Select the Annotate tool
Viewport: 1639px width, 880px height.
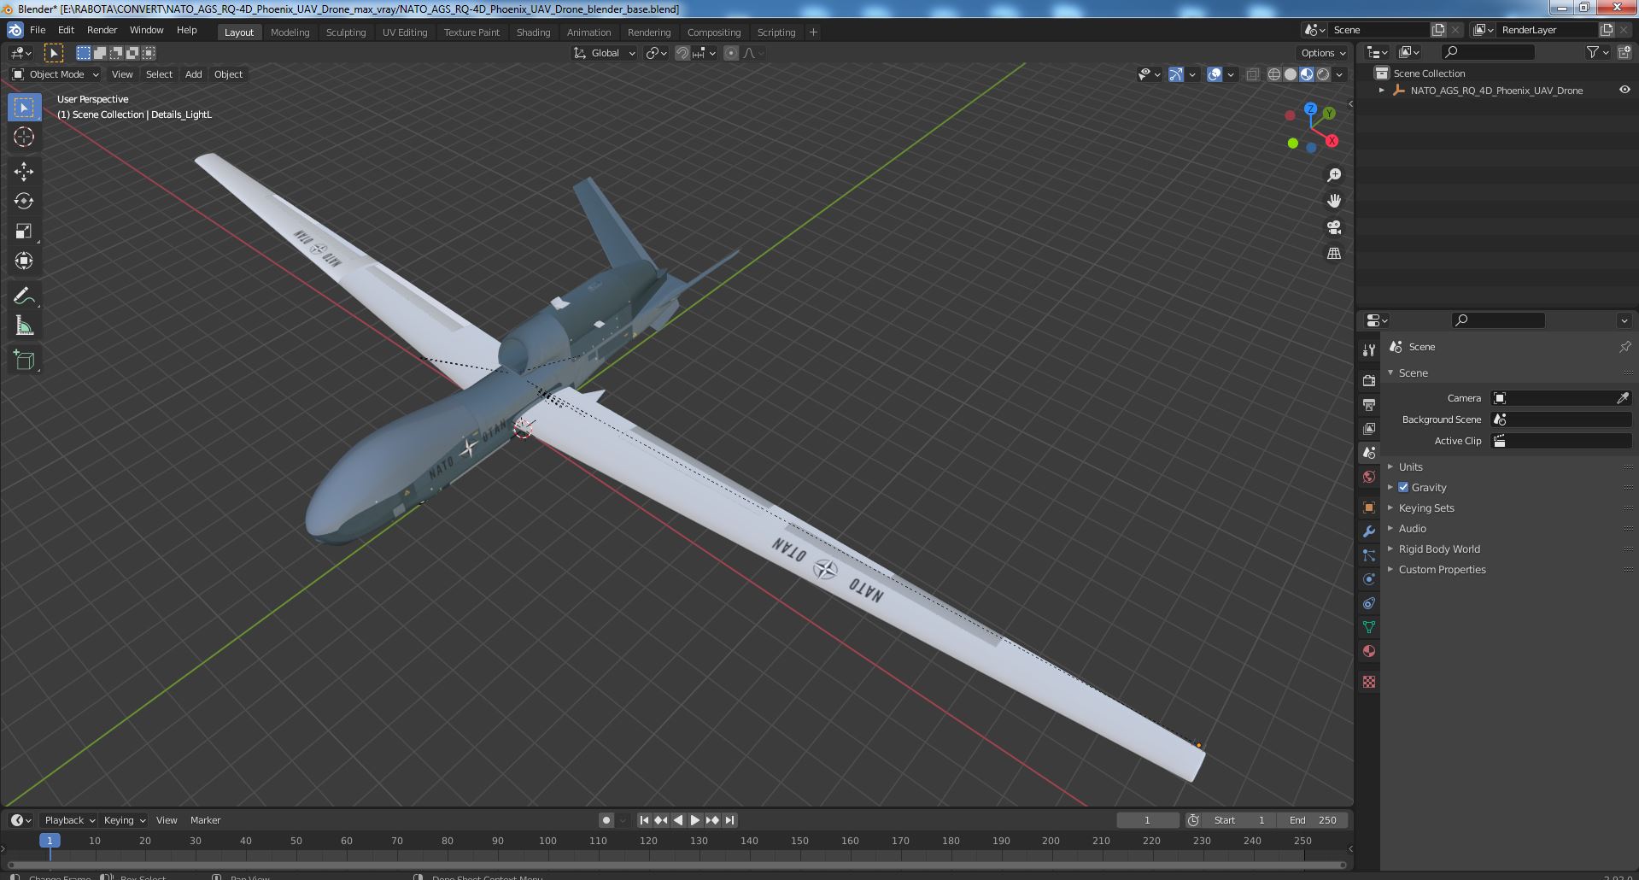(x=24, y=296)
